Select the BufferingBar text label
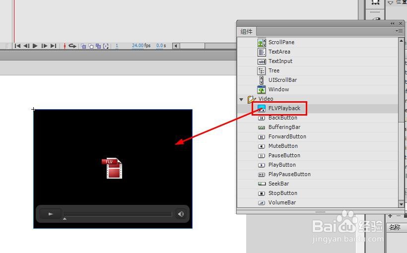 (x=284, y=127)
